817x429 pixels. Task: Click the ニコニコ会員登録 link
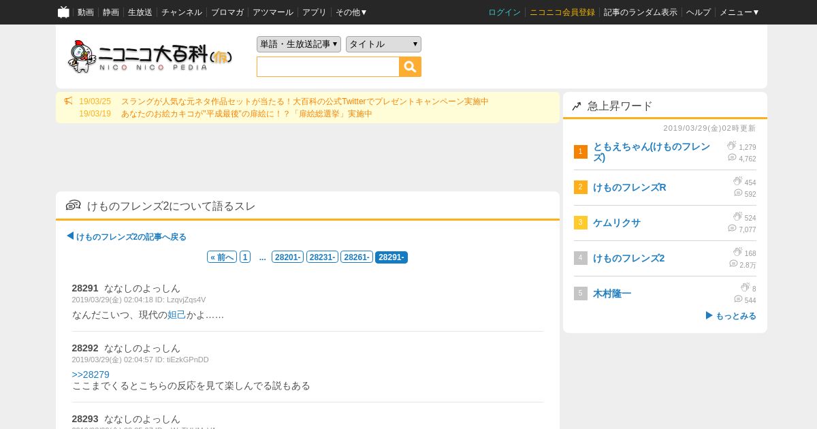(562, 12)
